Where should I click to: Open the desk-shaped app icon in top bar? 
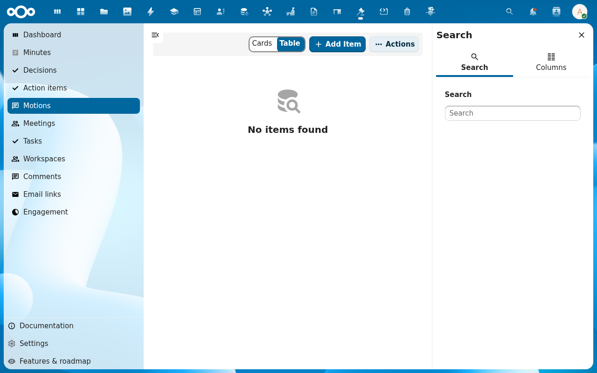(x=337, y=12)
